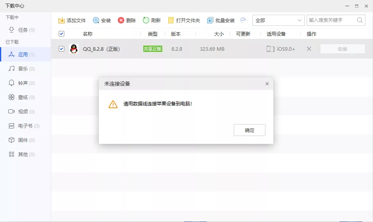Sort by the 名称 column header

point(88,34)
